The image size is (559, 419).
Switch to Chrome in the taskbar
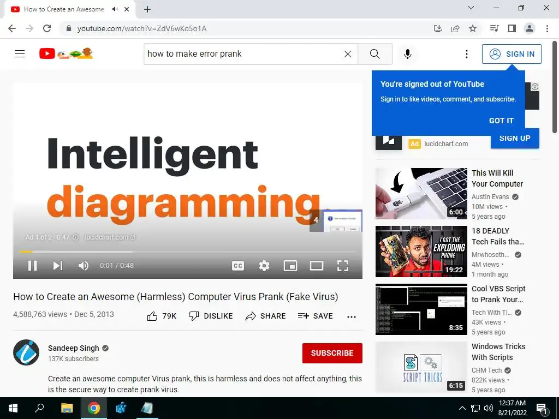(x=94, y=408)
